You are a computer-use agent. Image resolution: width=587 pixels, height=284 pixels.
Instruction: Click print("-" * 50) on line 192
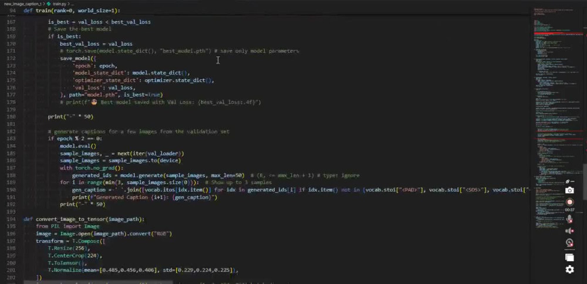82,204
